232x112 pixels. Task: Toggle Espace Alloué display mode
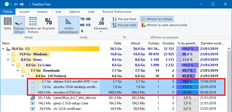click(19, 25)
